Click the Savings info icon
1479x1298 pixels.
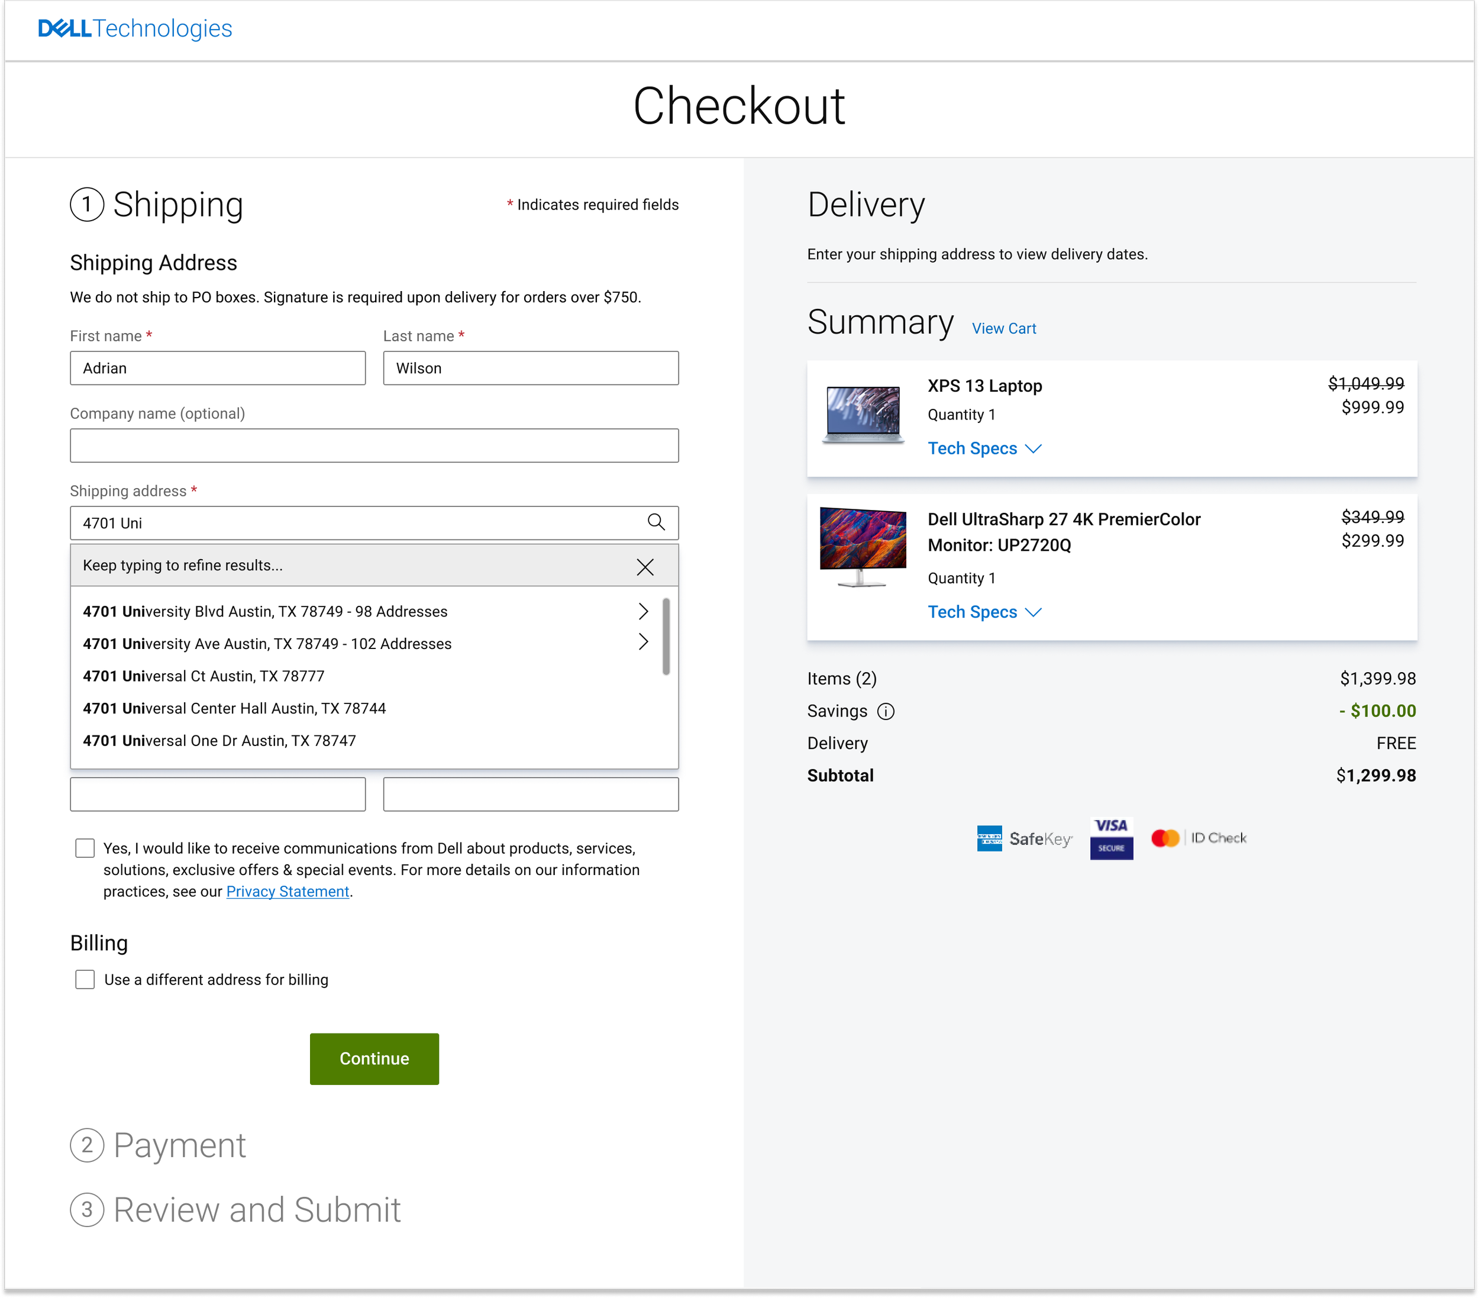point(886,712)
